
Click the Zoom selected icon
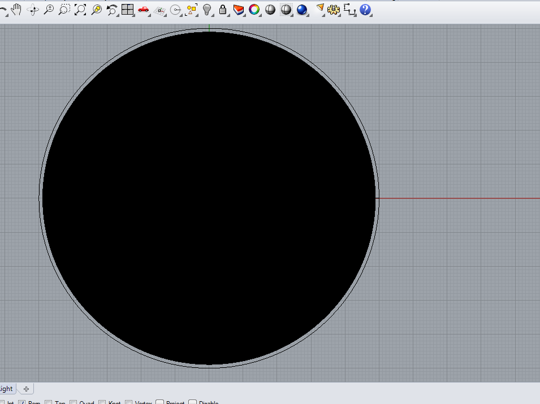97,10
